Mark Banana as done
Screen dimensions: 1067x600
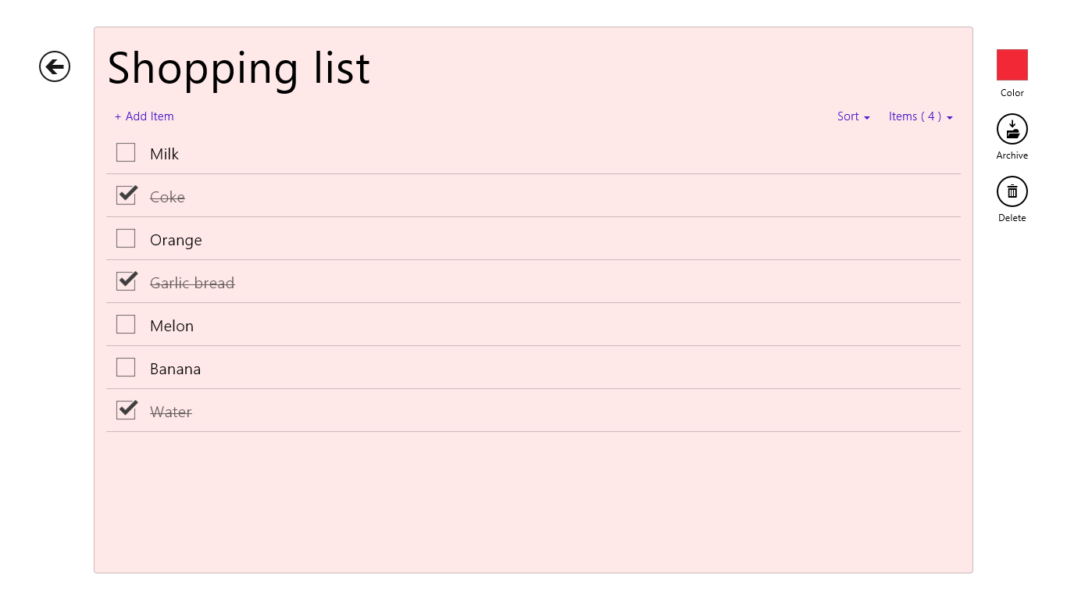(126, 367)
